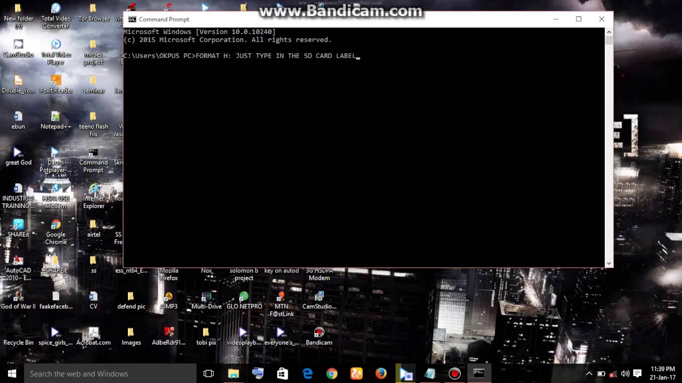Select the Double_Yo... PDF desktop file
The width and height of the screenshot is (682, 383).
[19, 85]
